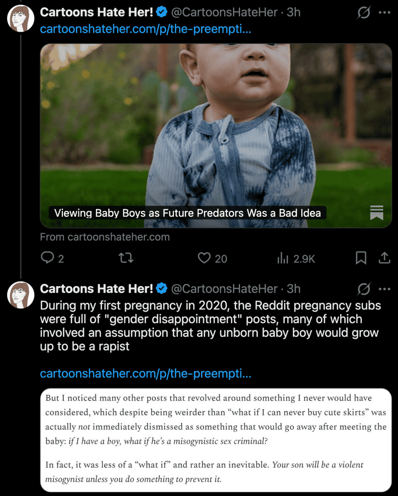This screenshot has height=496, width=398.
Task: Open the quoted article text screenshot
Action: (216, 440)
